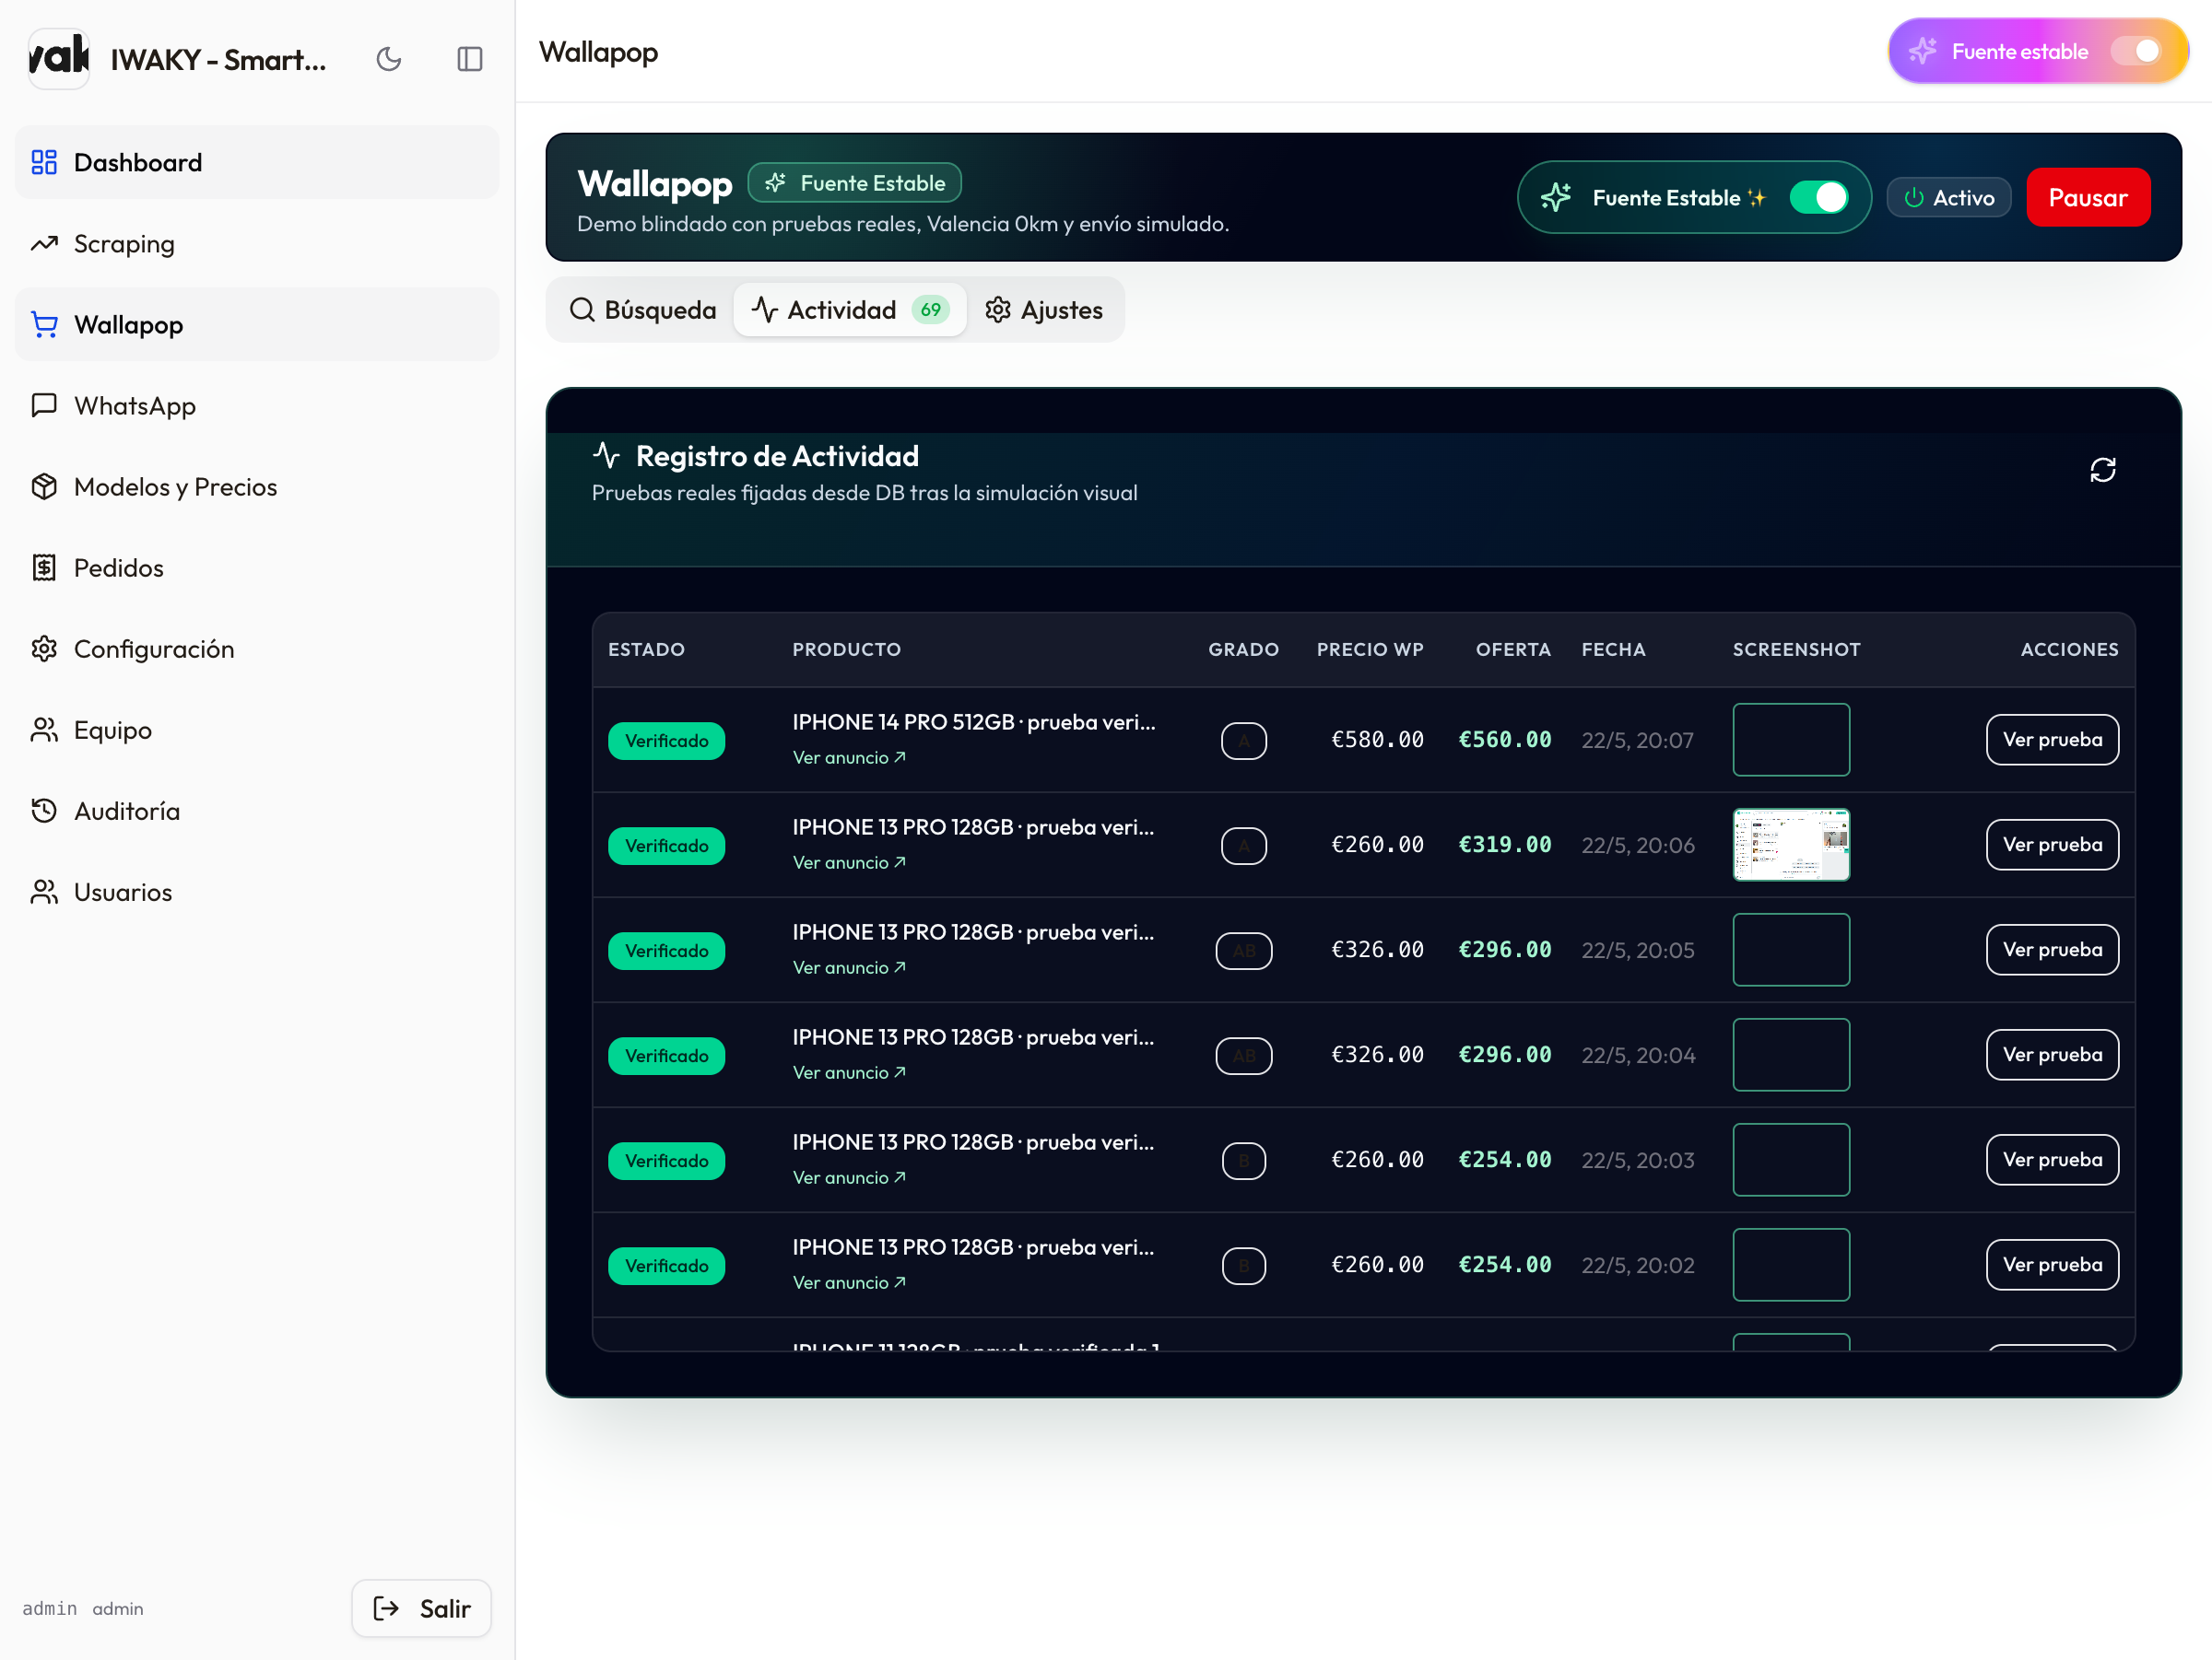Viewport: 2212px width, 1660px height.
Task: Click Verificado badge on 20:02 row
Action: (x=666, y=1265)
